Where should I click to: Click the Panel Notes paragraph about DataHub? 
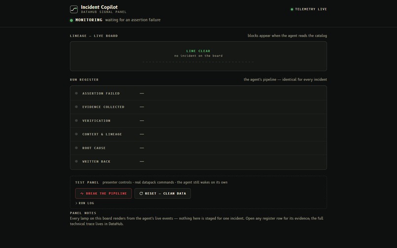click(197, 221)
